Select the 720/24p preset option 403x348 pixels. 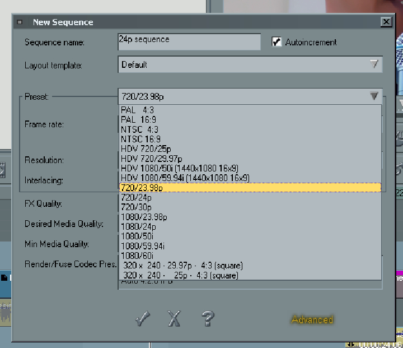point(137,197)
